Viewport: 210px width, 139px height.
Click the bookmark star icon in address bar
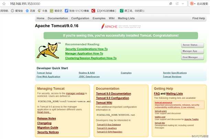click(4, 4)
